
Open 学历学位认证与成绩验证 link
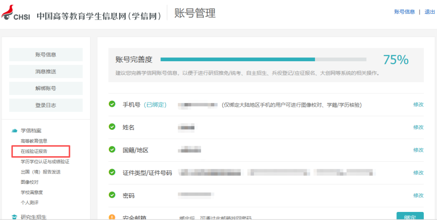pos(45,162)
